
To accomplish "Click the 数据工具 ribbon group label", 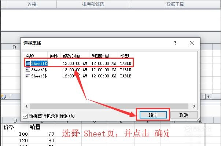I will pyautogui.click(x=175, y=4).
